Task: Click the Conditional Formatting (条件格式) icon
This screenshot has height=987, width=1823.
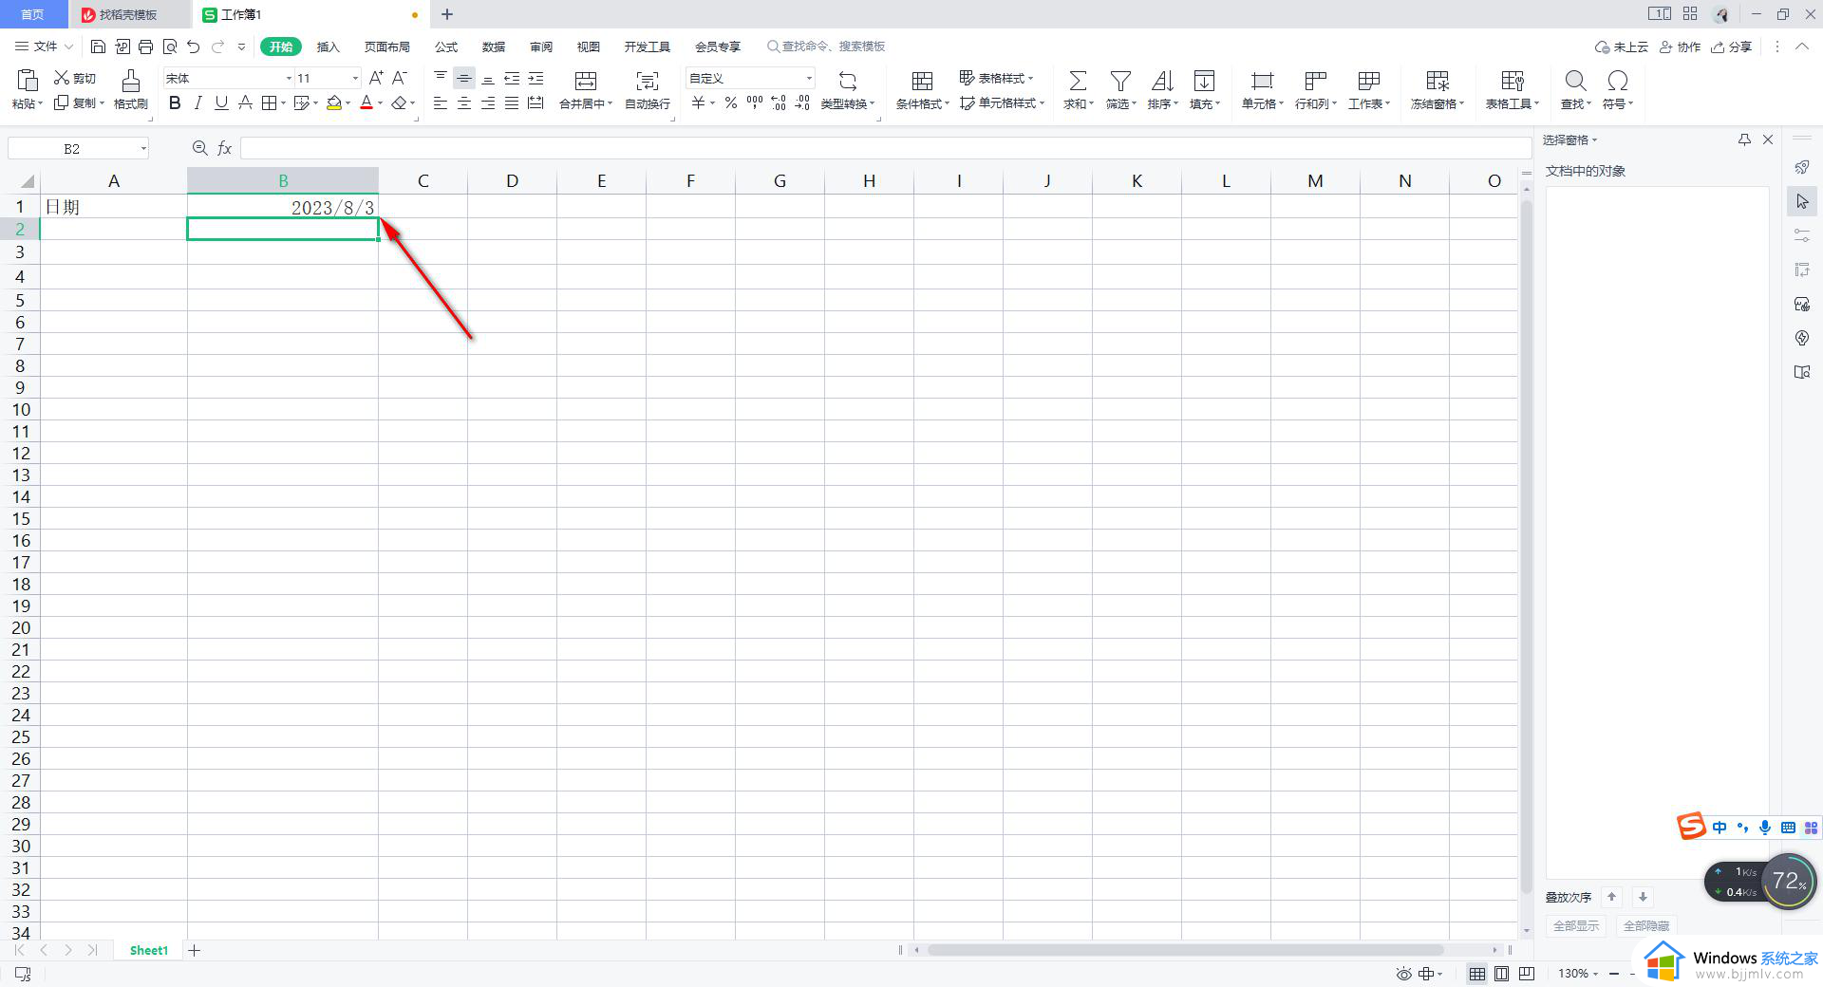Action: (922, 81)
